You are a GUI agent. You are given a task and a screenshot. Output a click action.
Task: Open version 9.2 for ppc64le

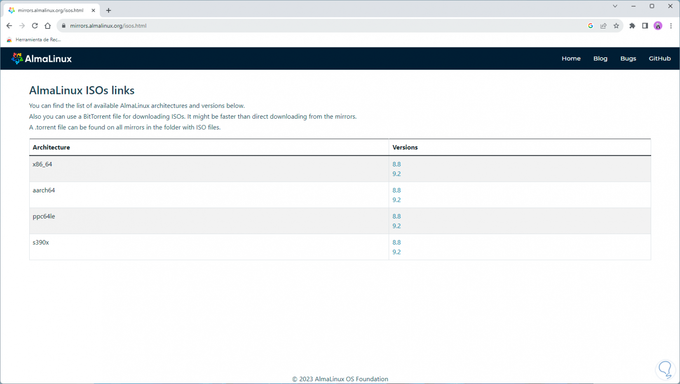(x=396, y=226)
